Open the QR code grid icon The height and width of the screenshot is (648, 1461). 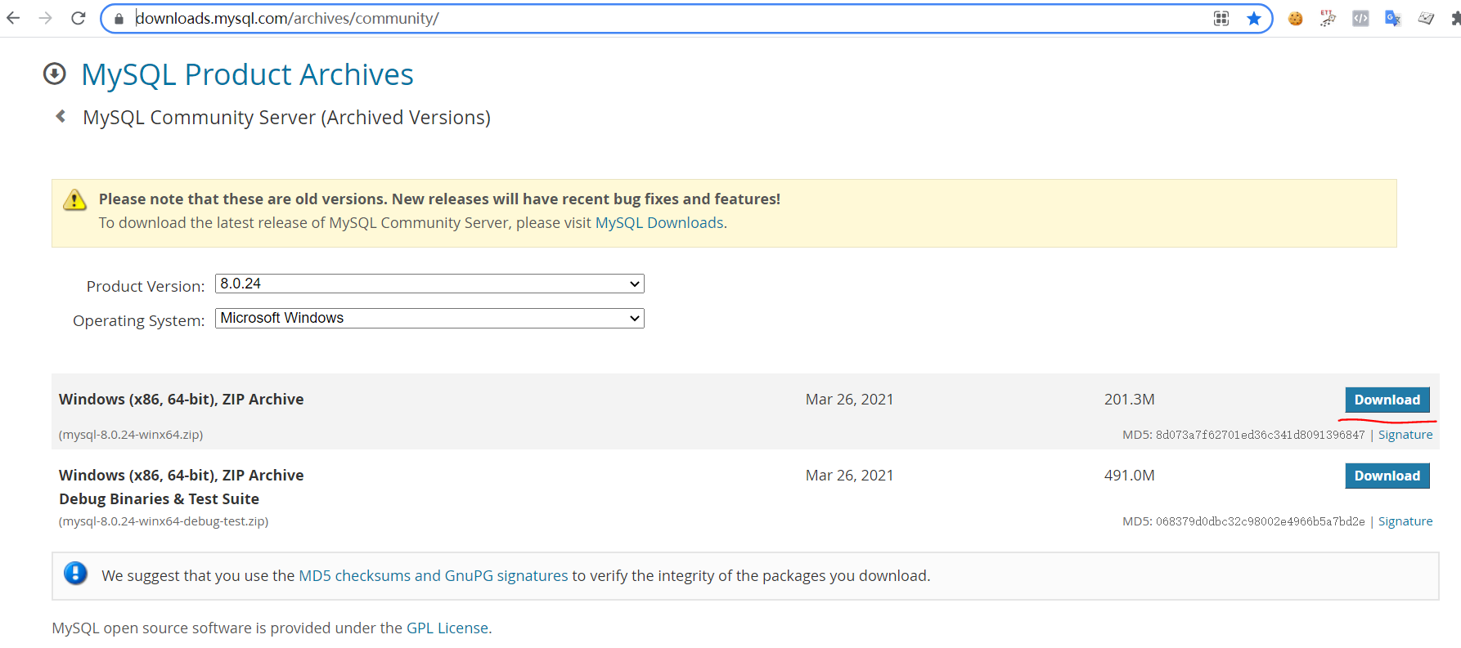(x=1221, y=19)
